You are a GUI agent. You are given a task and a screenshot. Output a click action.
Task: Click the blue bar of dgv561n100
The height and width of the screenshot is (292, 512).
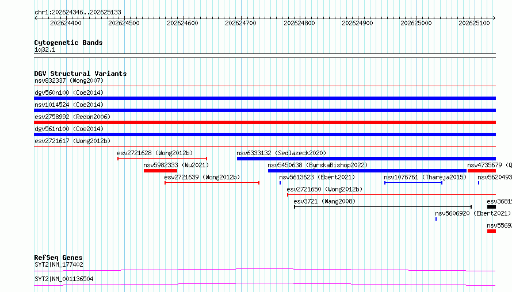pos(265,135)
